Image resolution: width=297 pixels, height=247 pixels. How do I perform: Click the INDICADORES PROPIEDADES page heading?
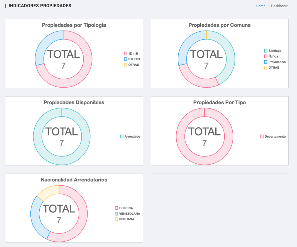40,6
